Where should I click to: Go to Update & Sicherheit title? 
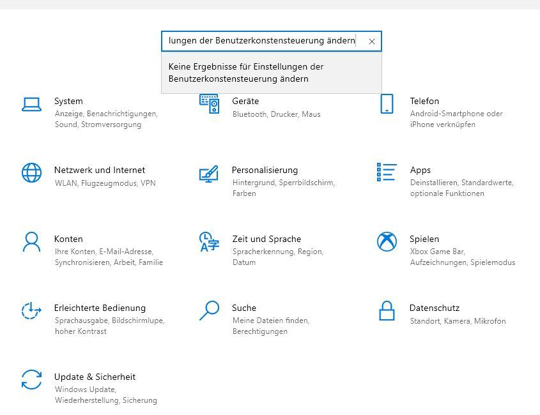(95, 377)
